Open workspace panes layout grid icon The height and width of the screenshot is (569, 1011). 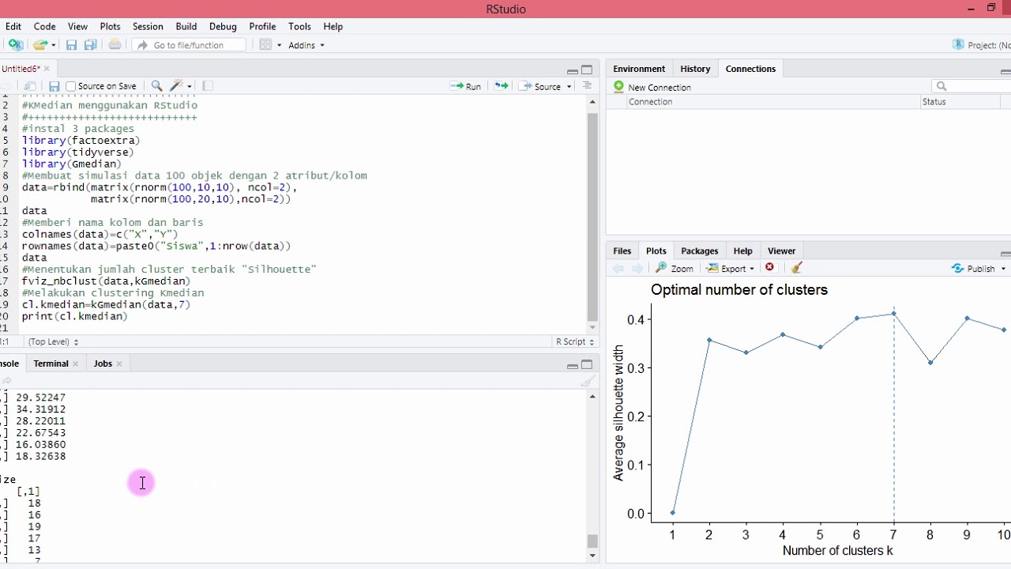[265, 45]
